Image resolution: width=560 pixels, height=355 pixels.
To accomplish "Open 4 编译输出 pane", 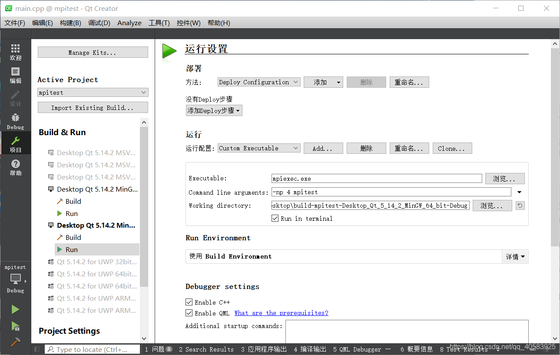I will pos(310,349).
